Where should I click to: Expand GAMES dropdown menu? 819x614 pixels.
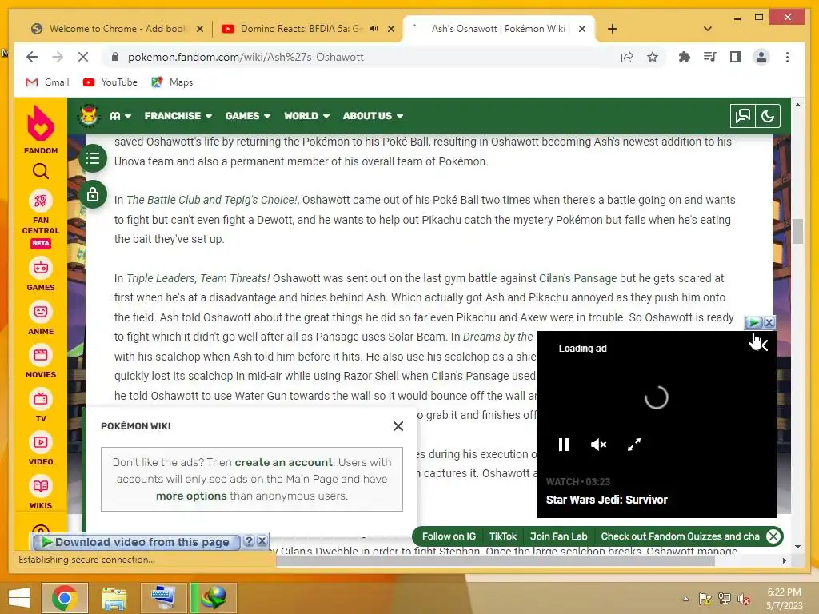[x=248, y=116]
